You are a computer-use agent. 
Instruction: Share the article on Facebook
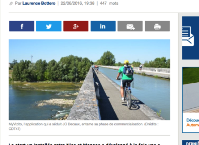tap(22, 26)
